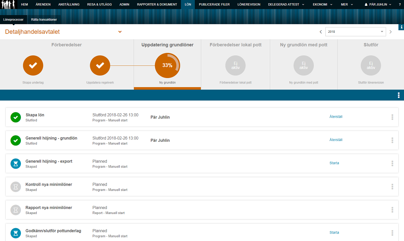Go to Hem in the top navigation

point(25,4)
